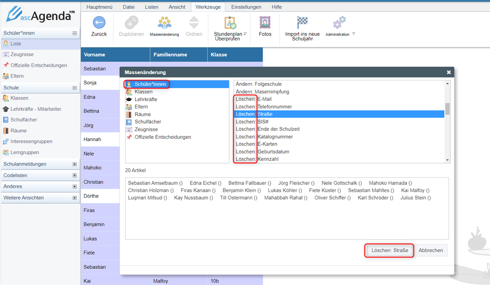Viewport: 490px width, 285px height.
Task: Select Offizielle Entscheidungen in the dialog list
Action: coord(177,137)
